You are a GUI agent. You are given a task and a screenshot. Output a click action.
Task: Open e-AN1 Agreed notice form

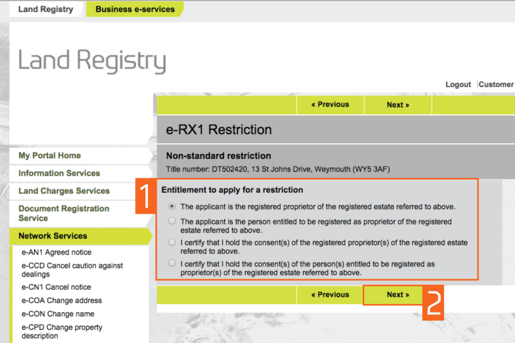[x=56, y=252]
